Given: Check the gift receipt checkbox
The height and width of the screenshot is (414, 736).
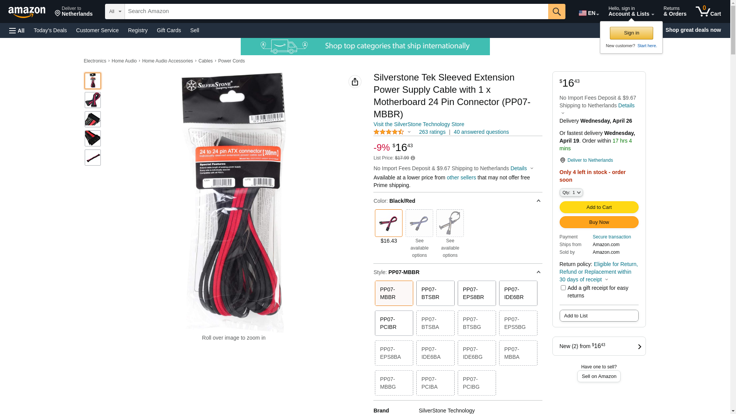Looking at the screenshot, I should pos(563,288).
